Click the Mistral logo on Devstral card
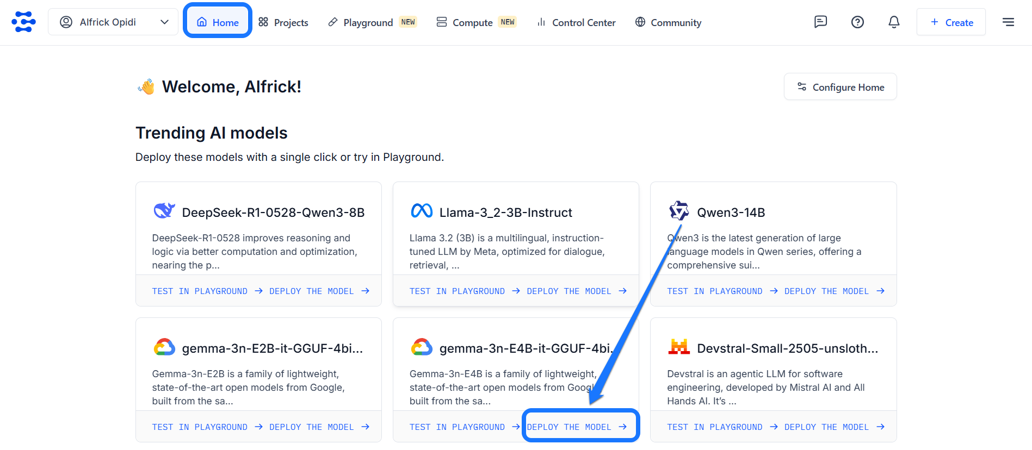 pyautogui.click(x=679, y=347)
